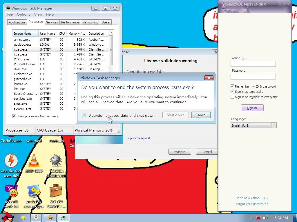Click the process list scroll up arrow
The image size is (297, 222).
point(111,33)
